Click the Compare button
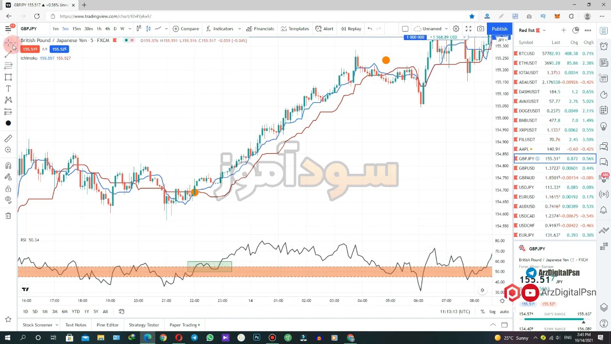Image resolution: width=611 pixels, height=344 pixels. pos(186,29)
